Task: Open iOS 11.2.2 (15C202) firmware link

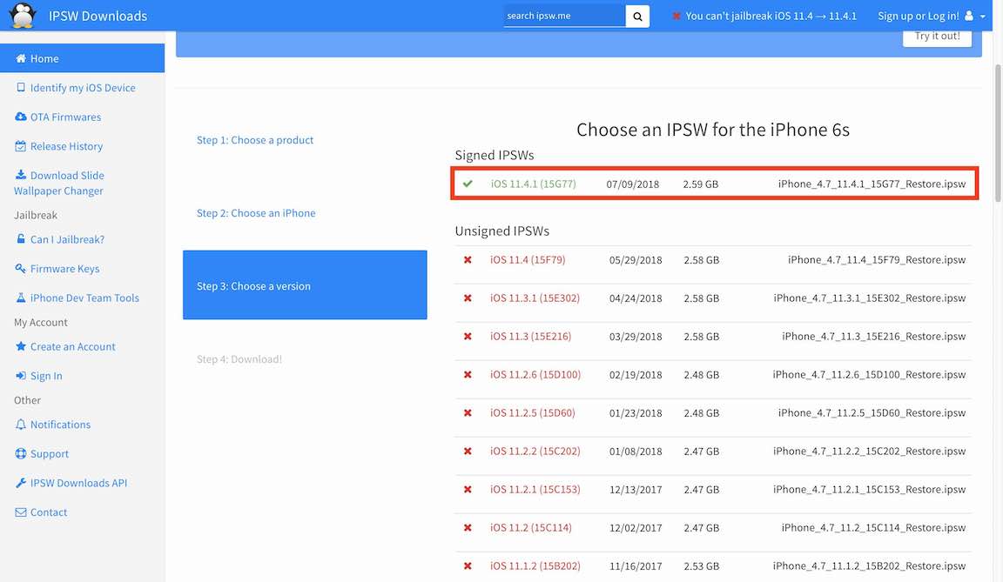Action: (535, 451)
